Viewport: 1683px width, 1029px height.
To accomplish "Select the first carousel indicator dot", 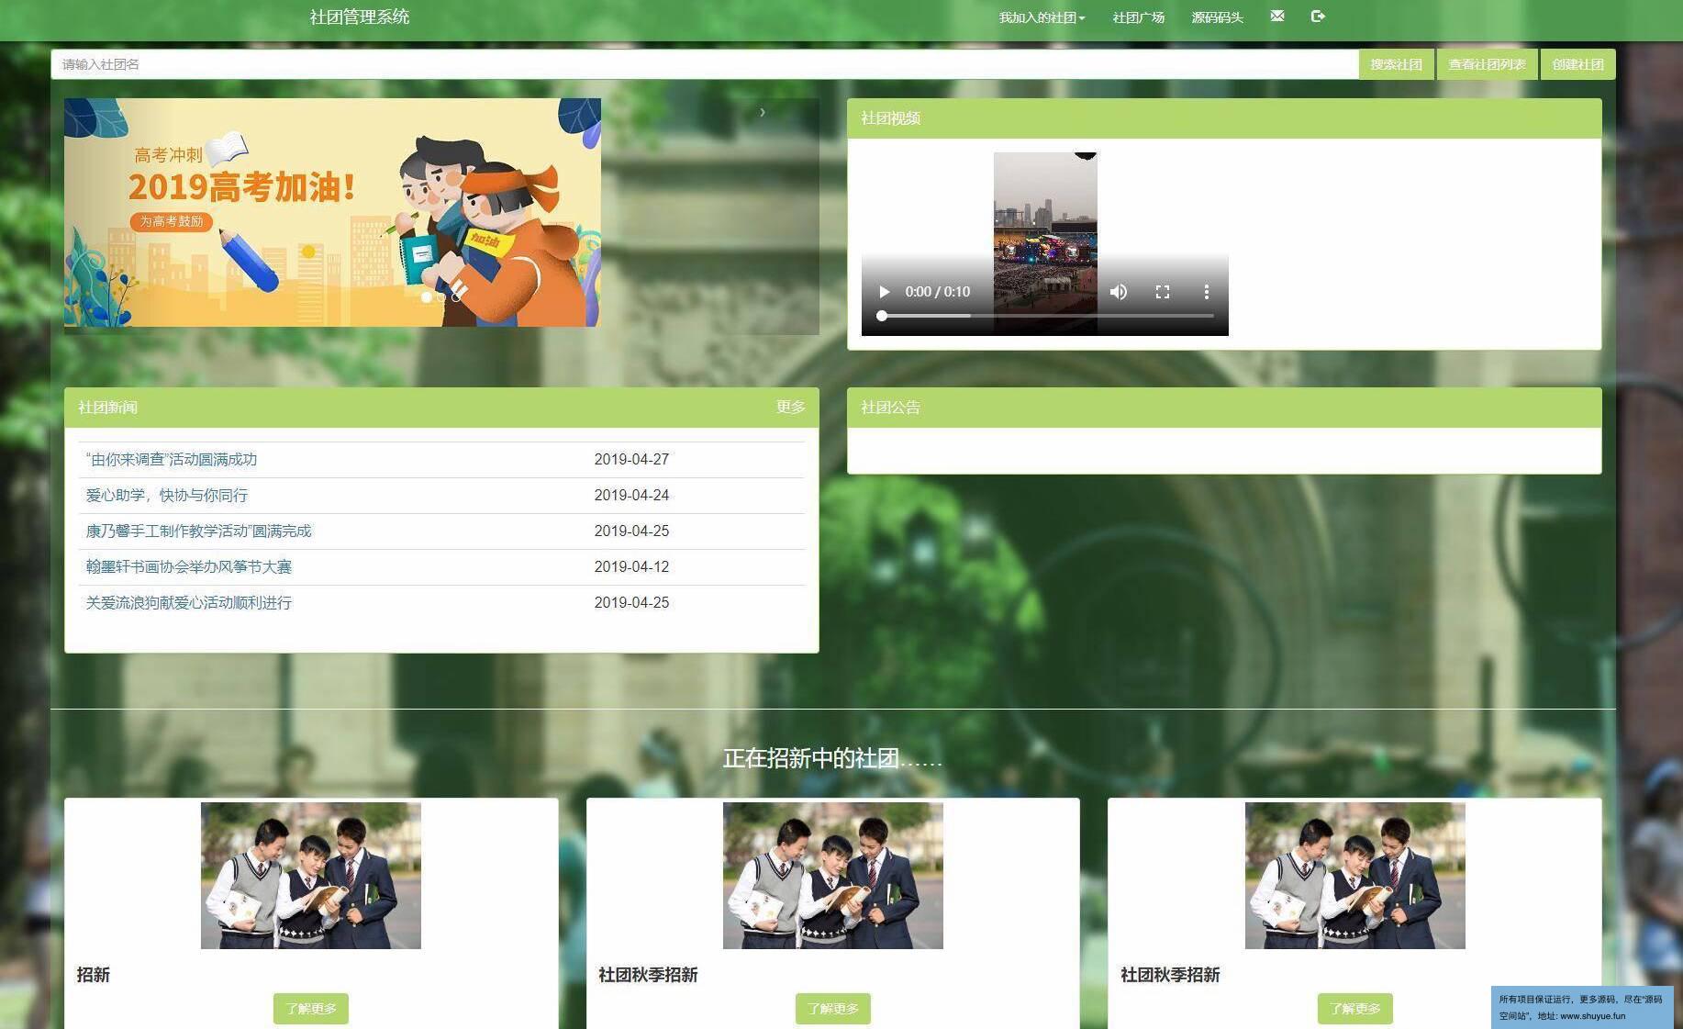I will point(426,296).
